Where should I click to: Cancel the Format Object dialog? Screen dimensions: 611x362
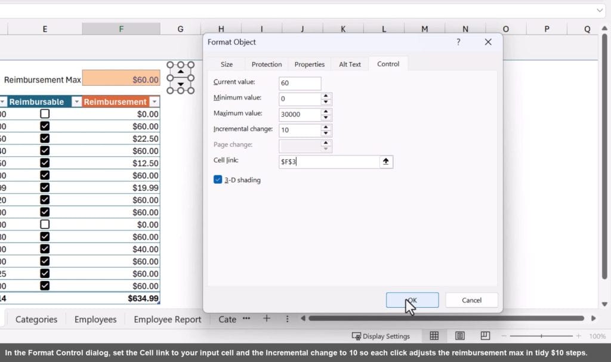471,300
